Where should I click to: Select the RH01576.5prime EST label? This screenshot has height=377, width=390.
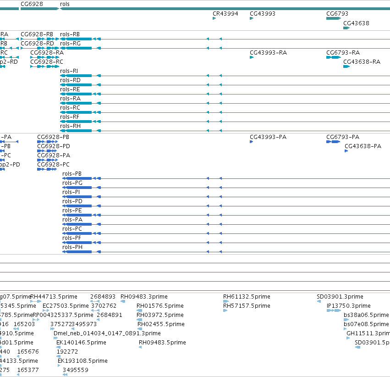(160, 306)
